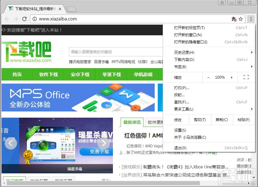Screen dimensions: 258x187
Task: Click the 快播5 link
Action: click(143, 62)
